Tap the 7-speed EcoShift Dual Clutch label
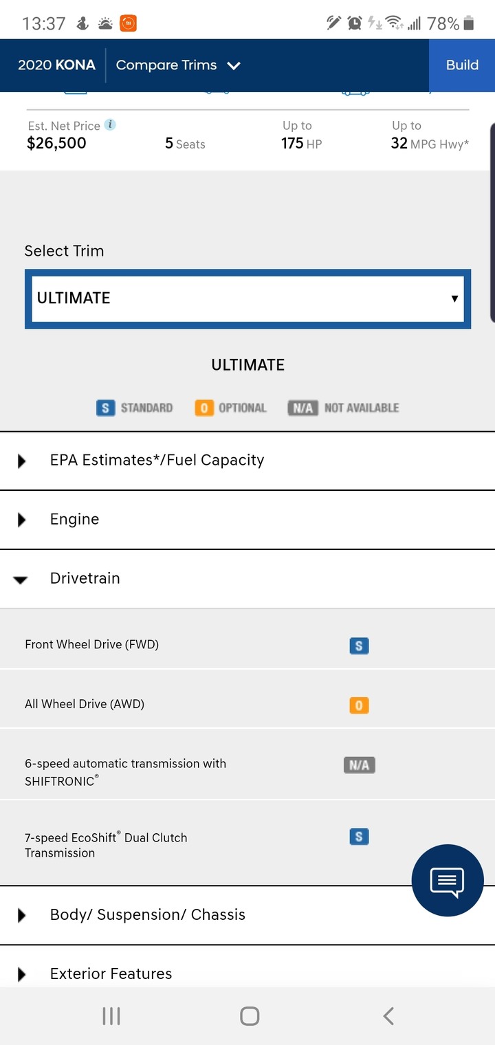This screenshot has width=495, height=1045. pos(106,845)
